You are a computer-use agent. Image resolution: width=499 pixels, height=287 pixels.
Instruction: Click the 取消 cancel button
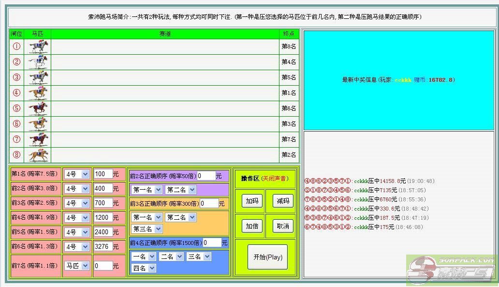tap(283, 226)
